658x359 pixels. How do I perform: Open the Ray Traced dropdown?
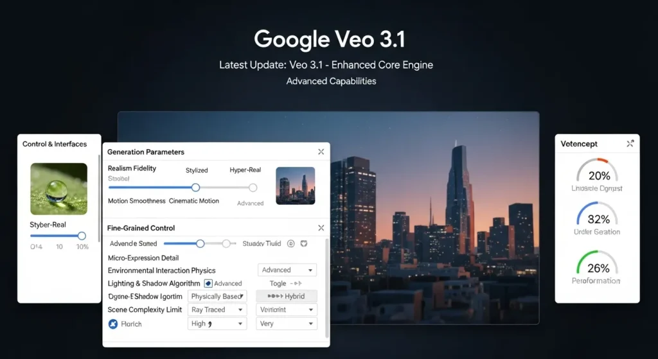coord(217,310)
